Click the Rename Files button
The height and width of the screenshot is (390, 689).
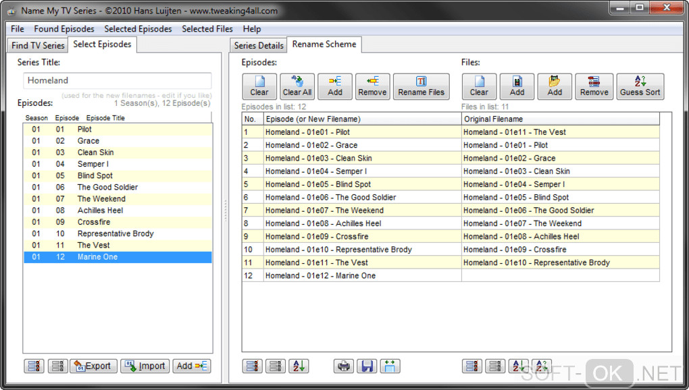tap(421, 86)
